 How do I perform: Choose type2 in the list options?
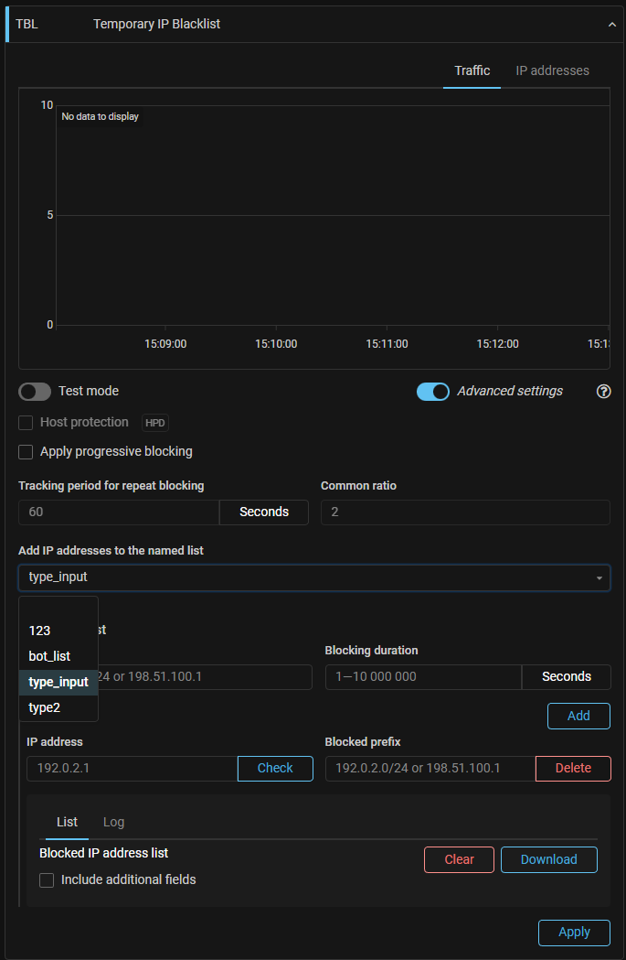tap(44, 707)
